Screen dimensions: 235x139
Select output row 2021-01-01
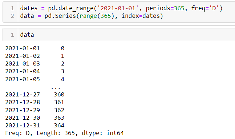(35, 48)
